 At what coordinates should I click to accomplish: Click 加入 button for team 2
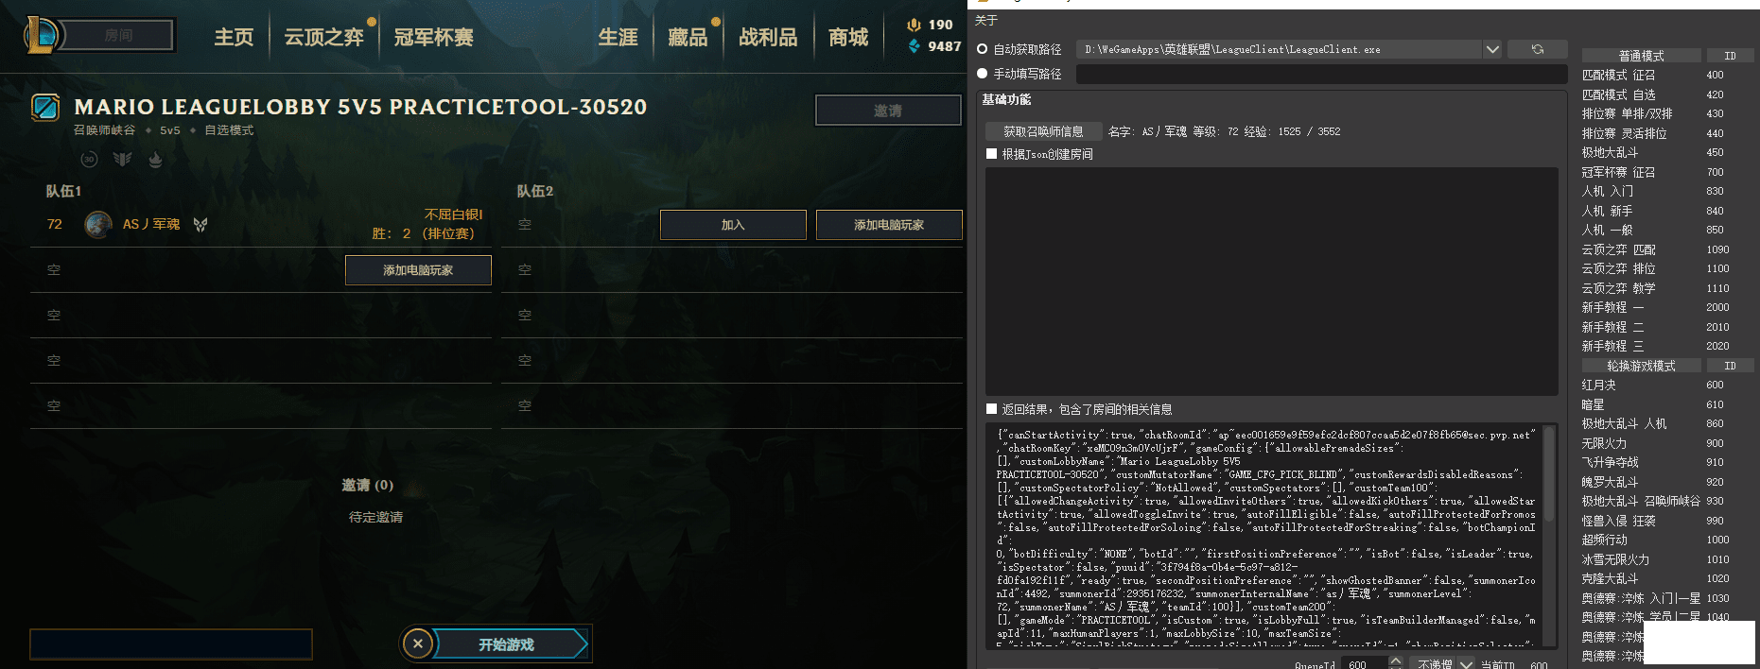pos(733,225)
